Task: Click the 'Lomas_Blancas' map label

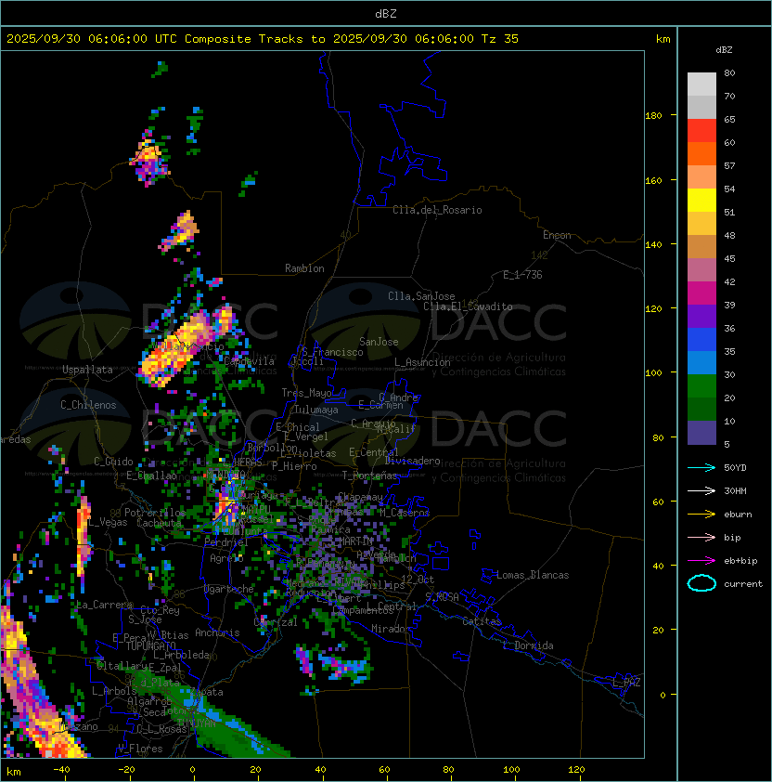Action: (533, 575)
